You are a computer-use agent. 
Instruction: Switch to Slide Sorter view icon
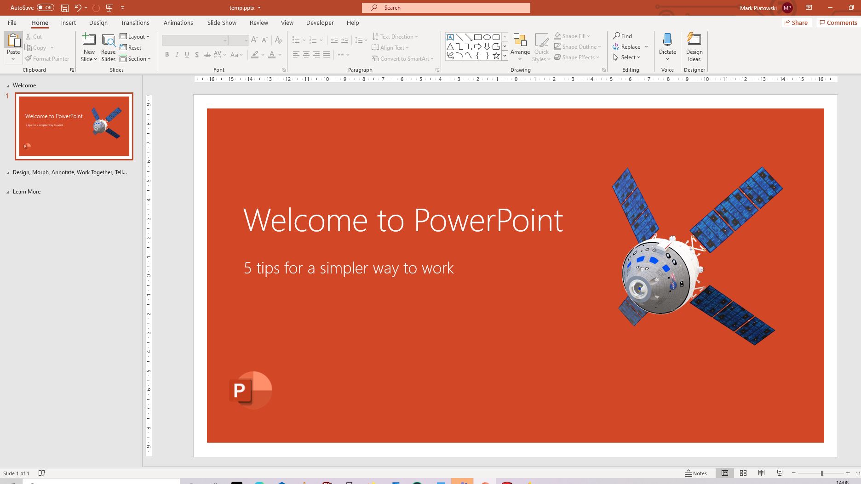tap(743, 473)
